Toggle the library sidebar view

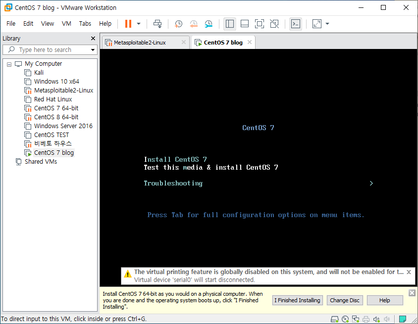pyautogui.click(x=229, y=24)
